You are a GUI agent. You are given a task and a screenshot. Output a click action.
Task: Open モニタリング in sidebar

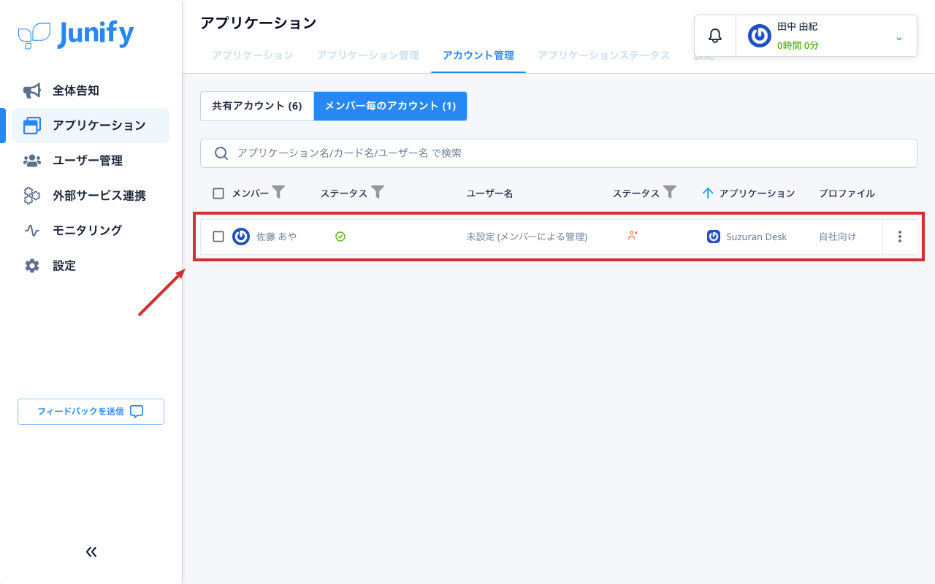pos(91,231)
